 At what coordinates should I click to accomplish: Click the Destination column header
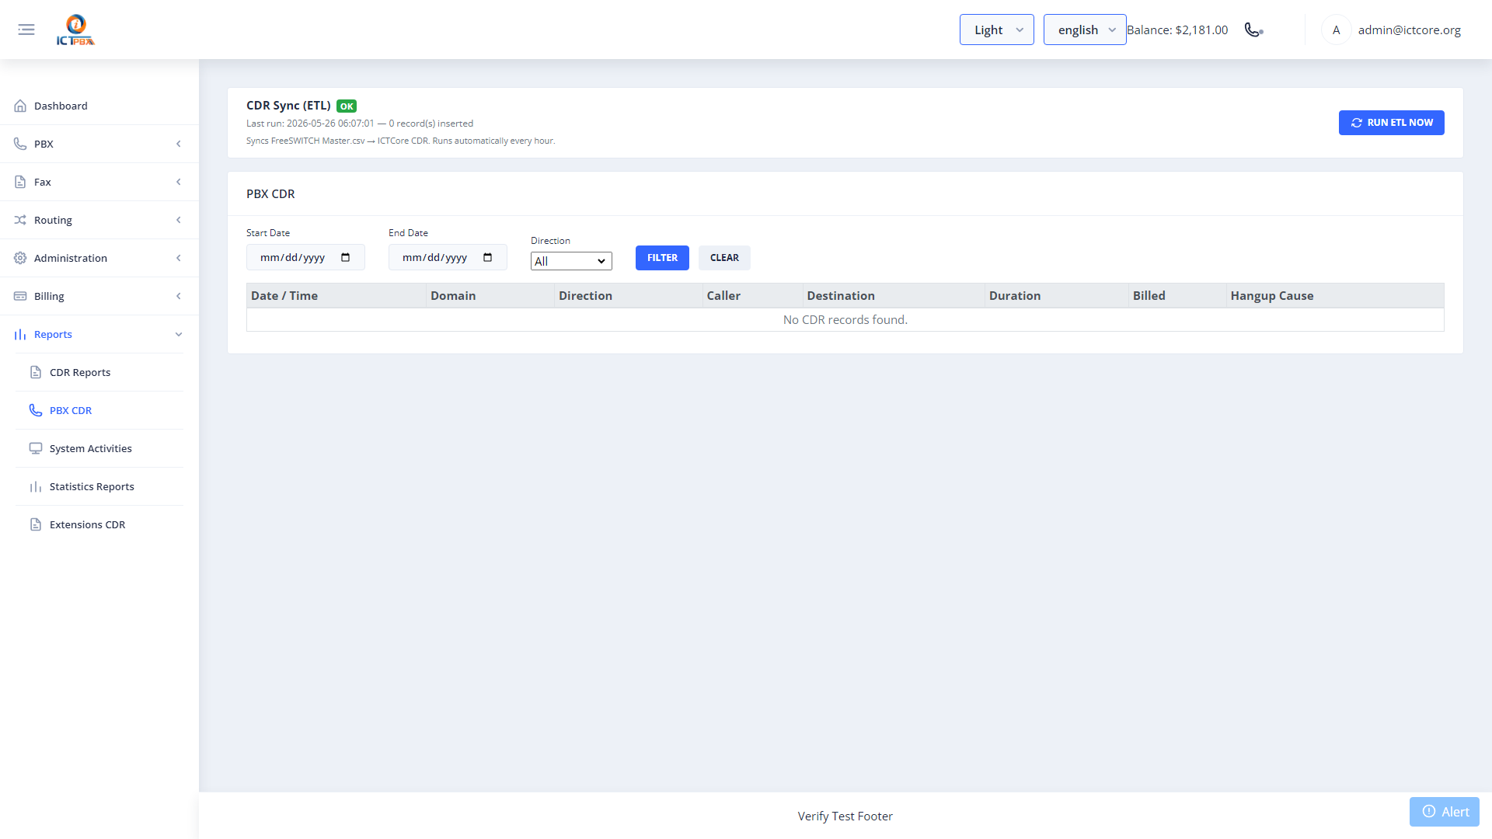[894, 296]
